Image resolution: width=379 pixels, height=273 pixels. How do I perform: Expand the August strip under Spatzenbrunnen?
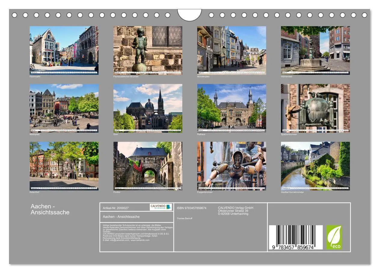tap(315, 131)
